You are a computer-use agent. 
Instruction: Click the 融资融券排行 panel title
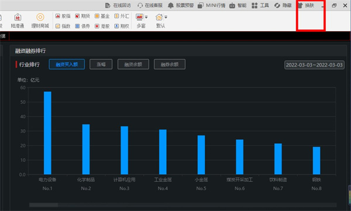click(30, 51)
